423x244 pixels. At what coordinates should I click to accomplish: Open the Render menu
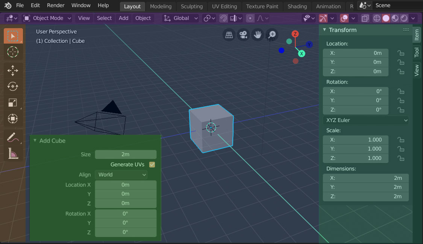56,5
